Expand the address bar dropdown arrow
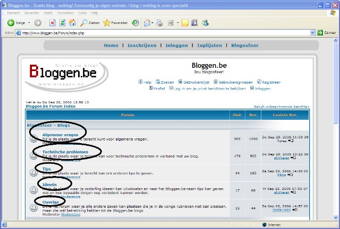 click(x=312, y=33)
